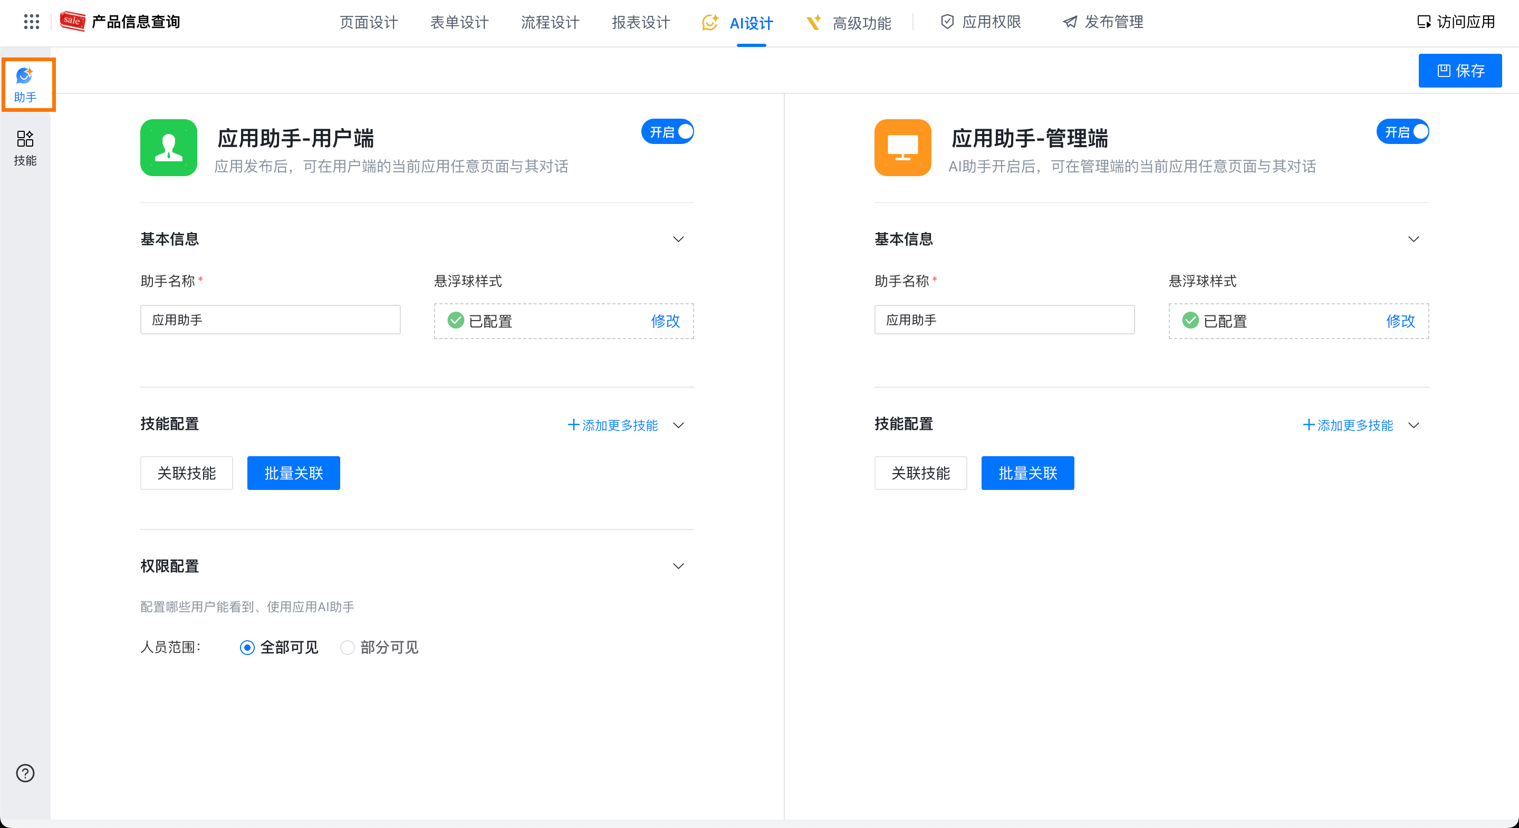Image resolution: width=1519 pixels, height=828 pixels.
Task: Collapse 管理端 技能配置 section chevron
Action: [x=1414, y=425]
